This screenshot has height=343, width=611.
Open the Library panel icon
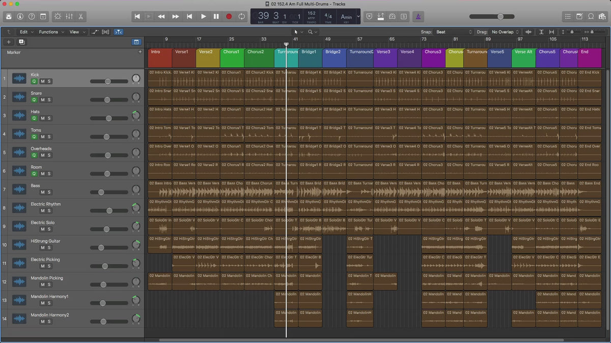[9, 16]
